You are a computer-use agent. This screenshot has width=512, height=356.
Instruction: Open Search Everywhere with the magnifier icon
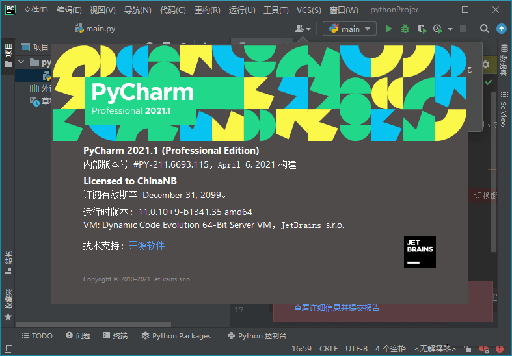(x=484, y=29)
